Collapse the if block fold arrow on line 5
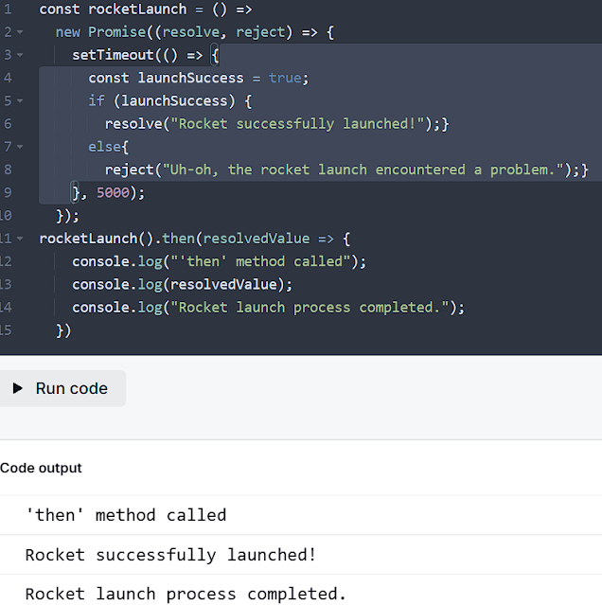Image resolution: width=602 pixels, height=605 pixels. click(20, 101)
